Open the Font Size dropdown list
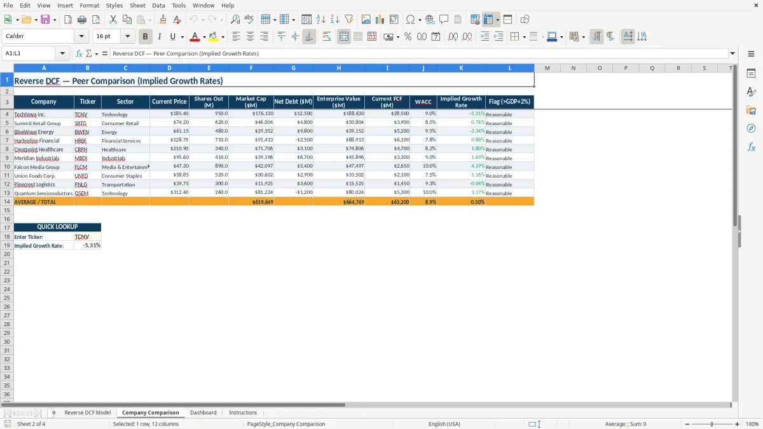The image size is (763, 429). pyautogui.click(x=127, y=37)
